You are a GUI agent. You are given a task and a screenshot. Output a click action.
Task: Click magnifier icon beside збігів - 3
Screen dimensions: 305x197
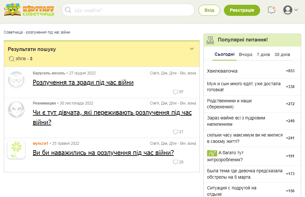coord(12,59)
